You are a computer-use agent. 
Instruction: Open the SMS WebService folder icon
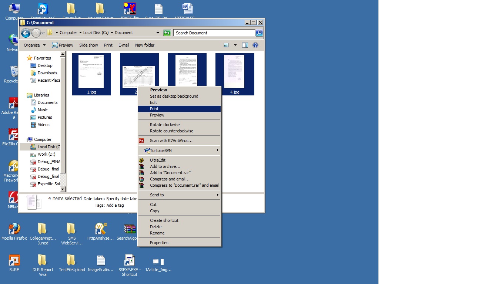tap(71, 234)
